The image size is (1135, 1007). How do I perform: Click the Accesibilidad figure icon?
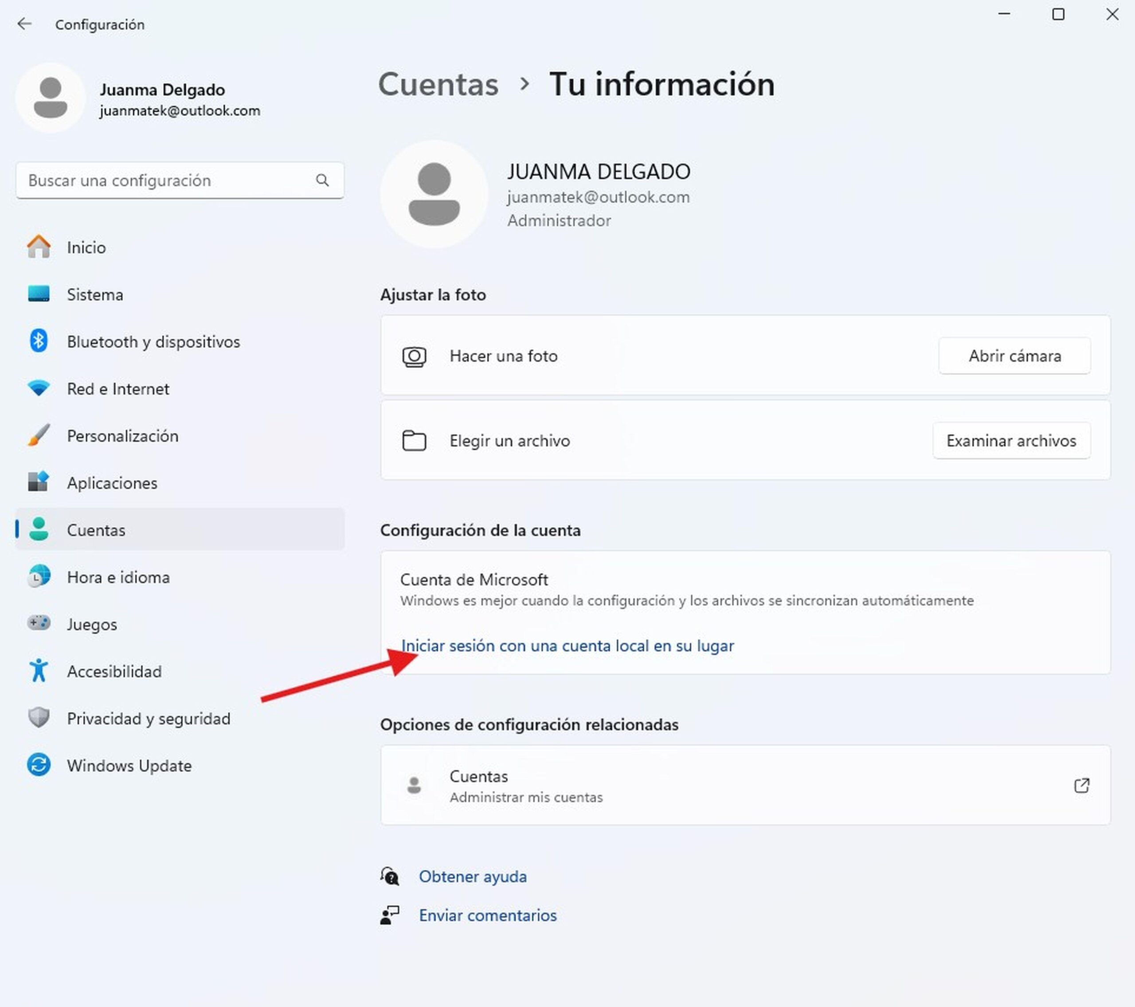pos(39,670)
